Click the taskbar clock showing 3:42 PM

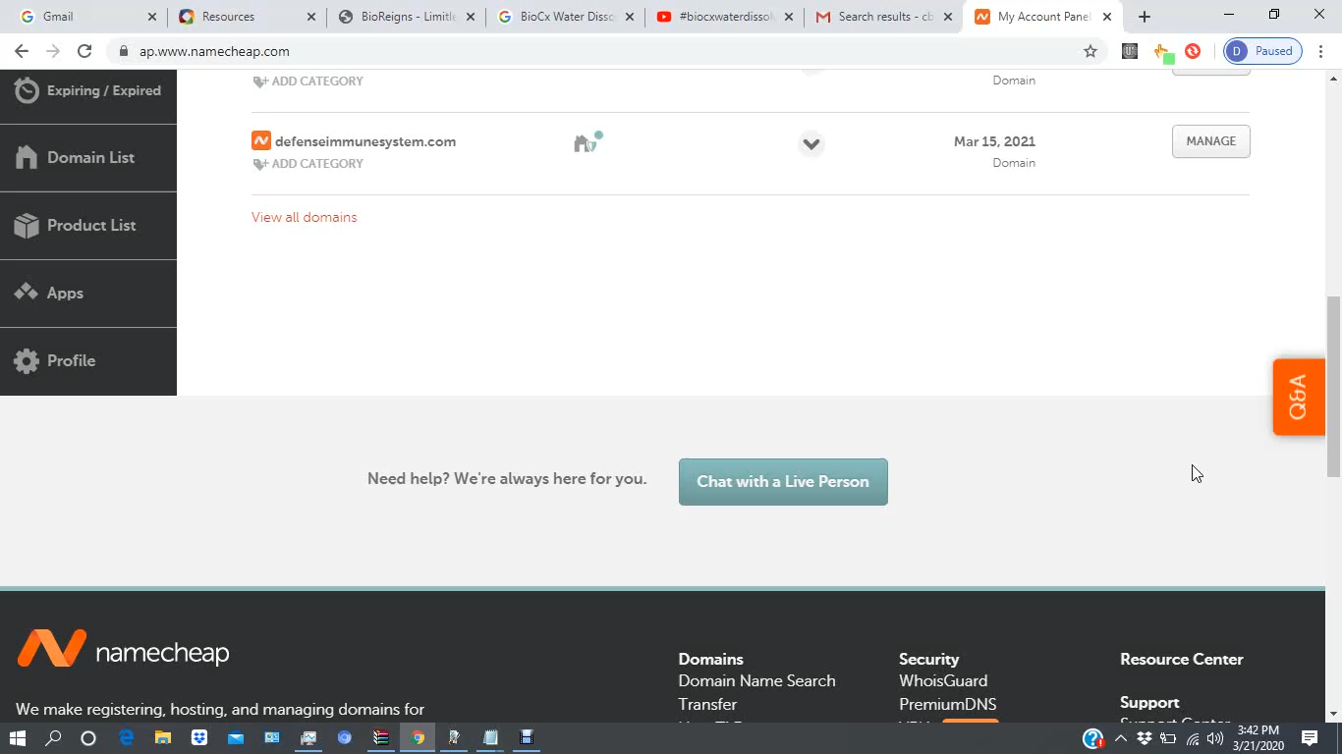pyautogui.click(x=1260, y=738)
